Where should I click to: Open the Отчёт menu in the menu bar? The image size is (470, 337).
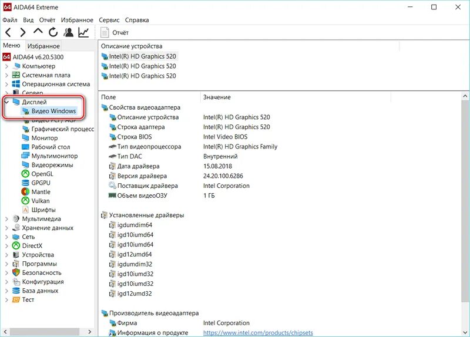tap(47, 20)
